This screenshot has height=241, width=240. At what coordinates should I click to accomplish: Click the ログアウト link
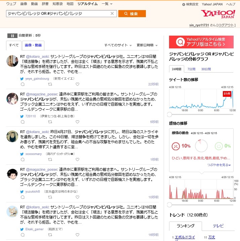[226, 25]
